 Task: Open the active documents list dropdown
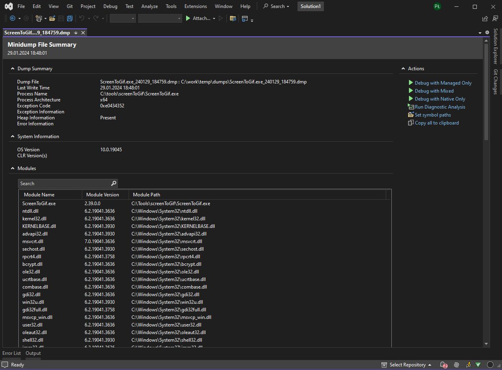click(x=480, y=33)
